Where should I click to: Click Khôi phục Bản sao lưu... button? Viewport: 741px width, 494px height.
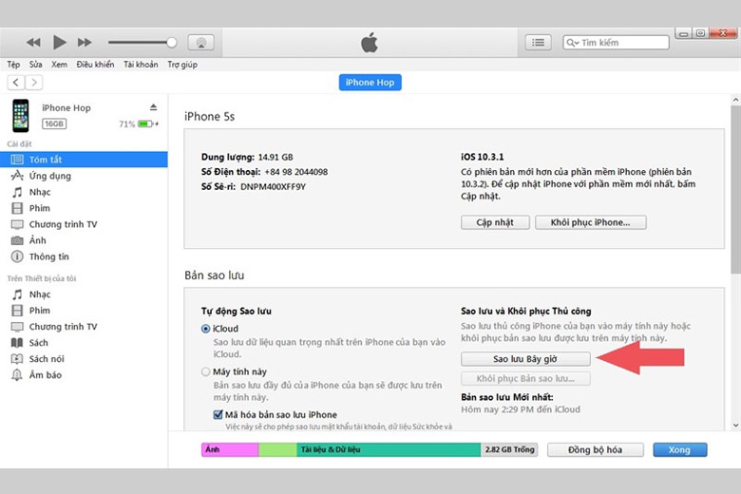click(525, 379)
